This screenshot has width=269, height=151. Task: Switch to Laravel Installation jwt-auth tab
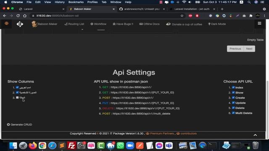click(192, 9)
